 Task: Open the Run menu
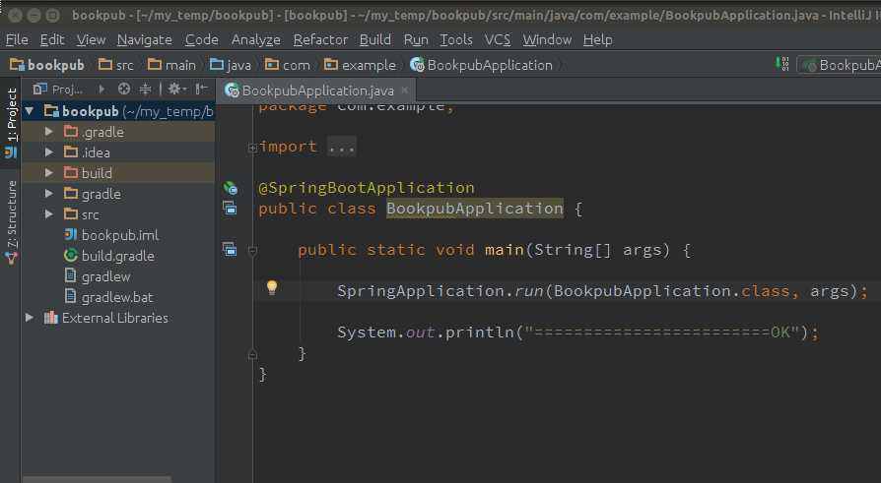tap(416, 39)
